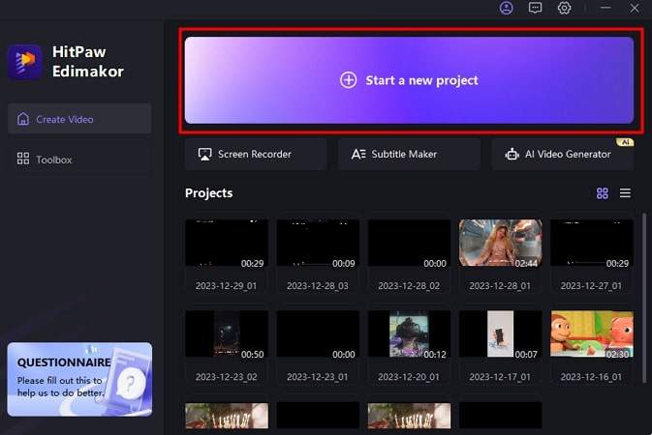This screenshot has height=435, width=652.
Task: Switch projects to list view
Action: tap(625, 193)
